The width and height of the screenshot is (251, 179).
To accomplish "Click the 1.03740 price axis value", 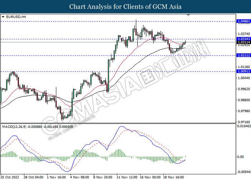I will (x=244, y=34).
